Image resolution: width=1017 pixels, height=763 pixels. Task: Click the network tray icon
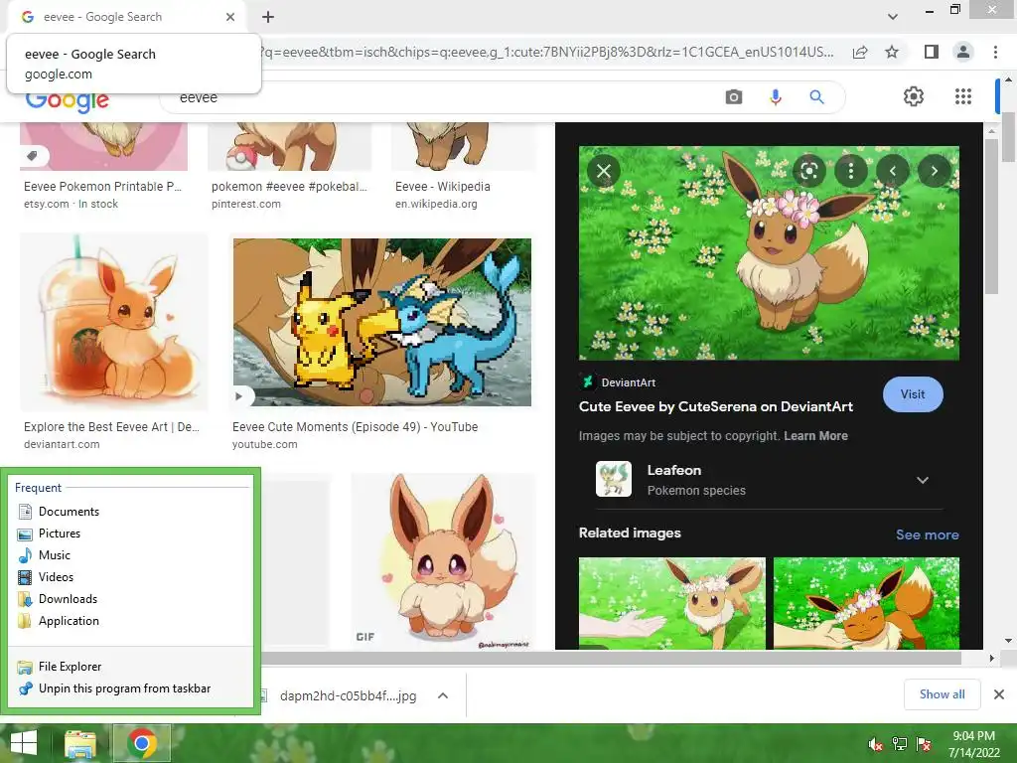point(900,744)
